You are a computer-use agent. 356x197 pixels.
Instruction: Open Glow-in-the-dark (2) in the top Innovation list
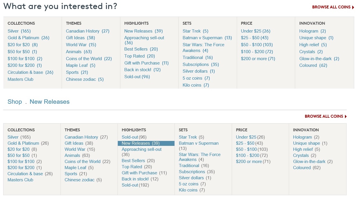(319, 59)
